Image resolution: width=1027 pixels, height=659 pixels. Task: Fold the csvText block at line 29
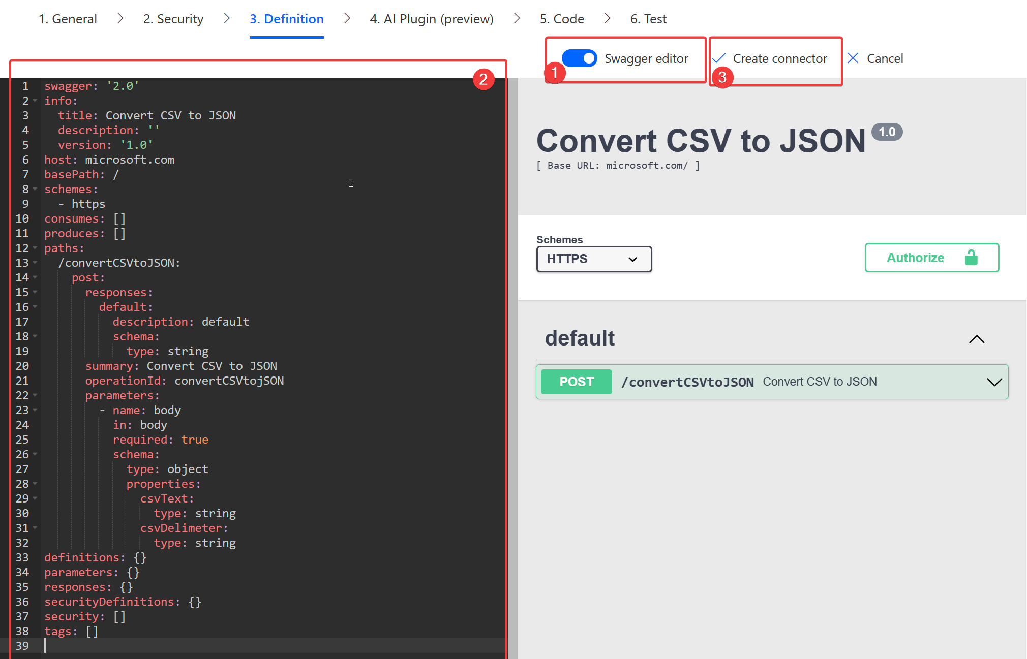[x=35, y=498]
